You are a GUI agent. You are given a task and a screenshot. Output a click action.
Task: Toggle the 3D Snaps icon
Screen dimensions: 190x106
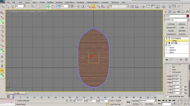click(89, 6)
